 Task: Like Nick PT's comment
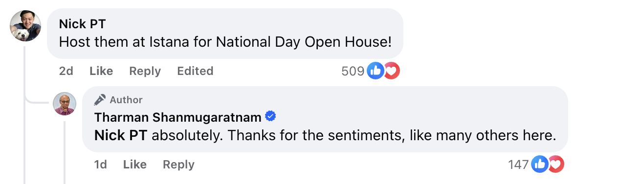click(101, 71)
